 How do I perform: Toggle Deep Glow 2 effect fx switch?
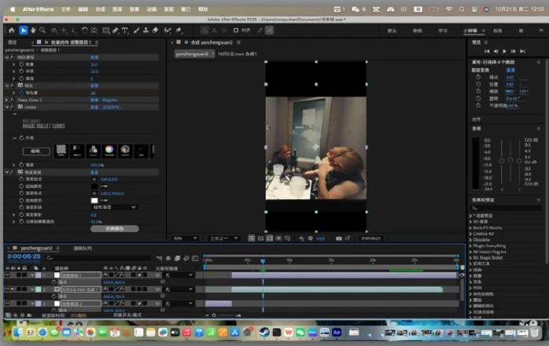pos(13,100)
